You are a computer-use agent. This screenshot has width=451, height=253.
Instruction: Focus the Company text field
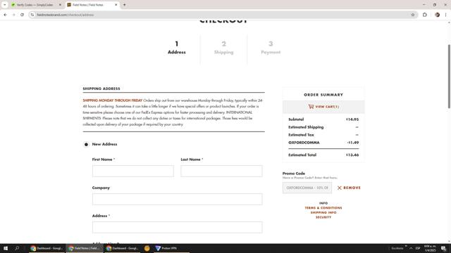pyautogui.click(x=177, y=199)
